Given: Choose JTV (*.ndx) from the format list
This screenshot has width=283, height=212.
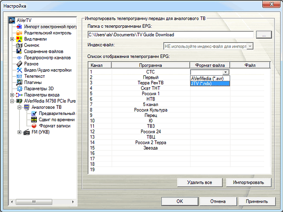Looking at the screenshot, I should (x=210, y=83).
